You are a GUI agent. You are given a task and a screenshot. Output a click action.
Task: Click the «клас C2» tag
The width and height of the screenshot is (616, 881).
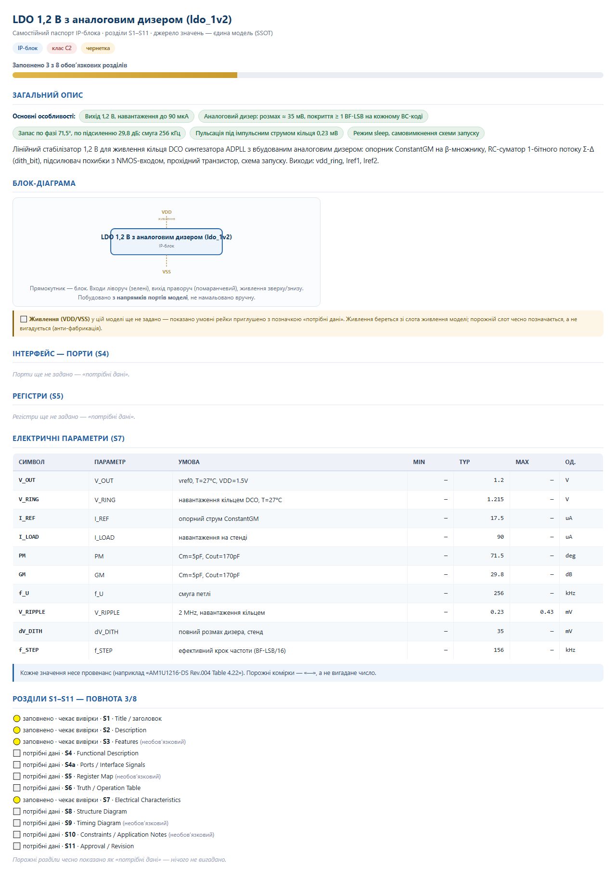point(62,48)
